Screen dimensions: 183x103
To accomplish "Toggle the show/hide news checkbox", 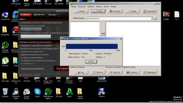I will click(x=20, y=75).
